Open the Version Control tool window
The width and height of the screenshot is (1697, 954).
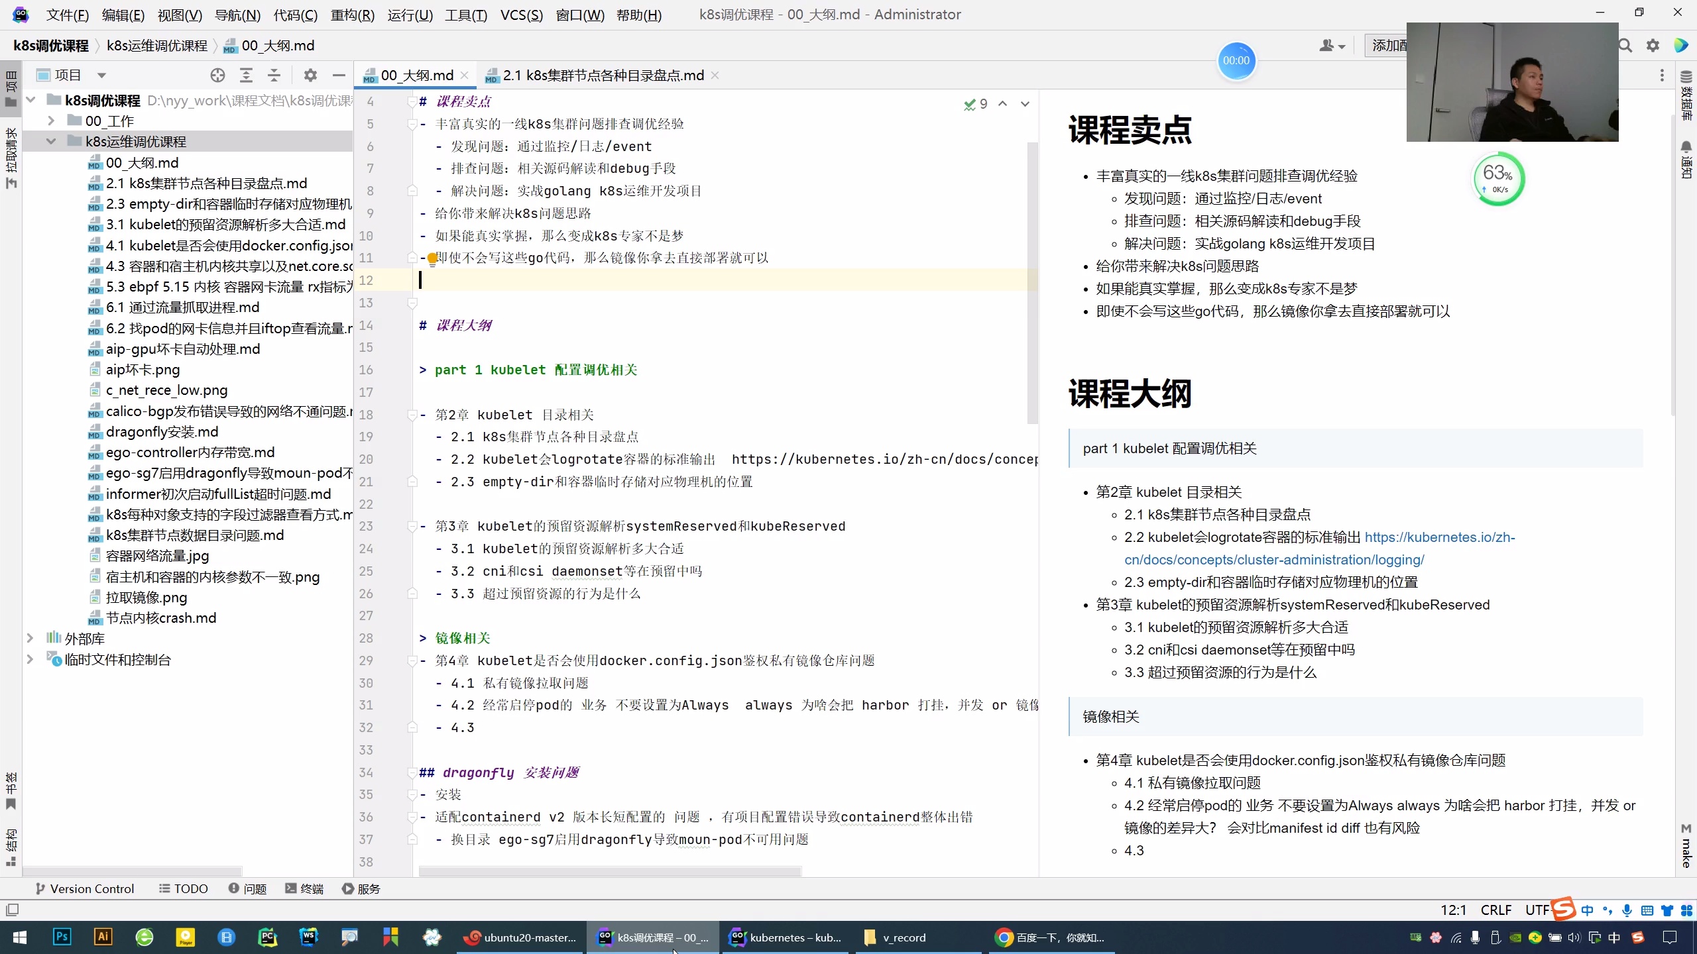tap(85, 888)
